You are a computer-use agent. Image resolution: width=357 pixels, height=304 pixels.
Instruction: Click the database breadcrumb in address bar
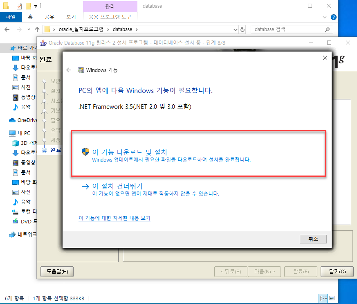[x=123, y=29]
